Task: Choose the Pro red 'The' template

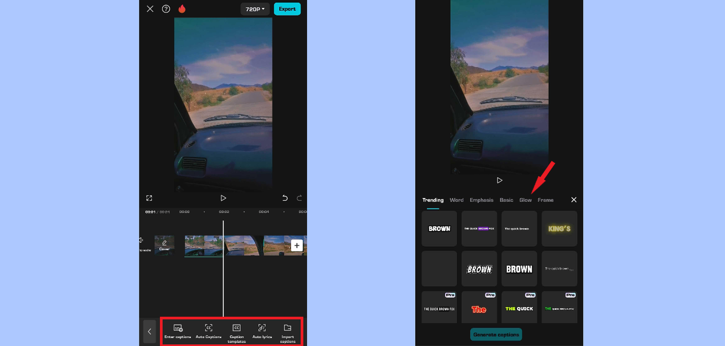Action: click(x=479, y=307)
